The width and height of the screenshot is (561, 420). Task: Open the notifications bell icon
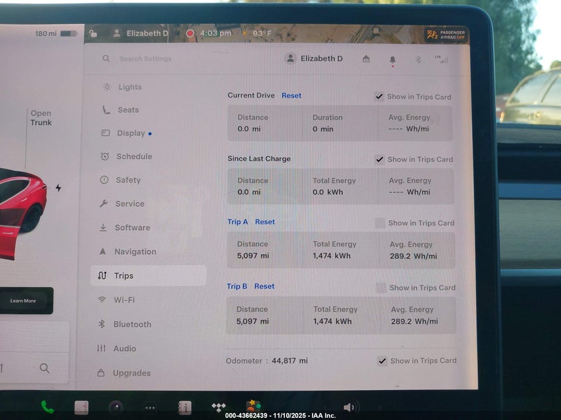392,60
